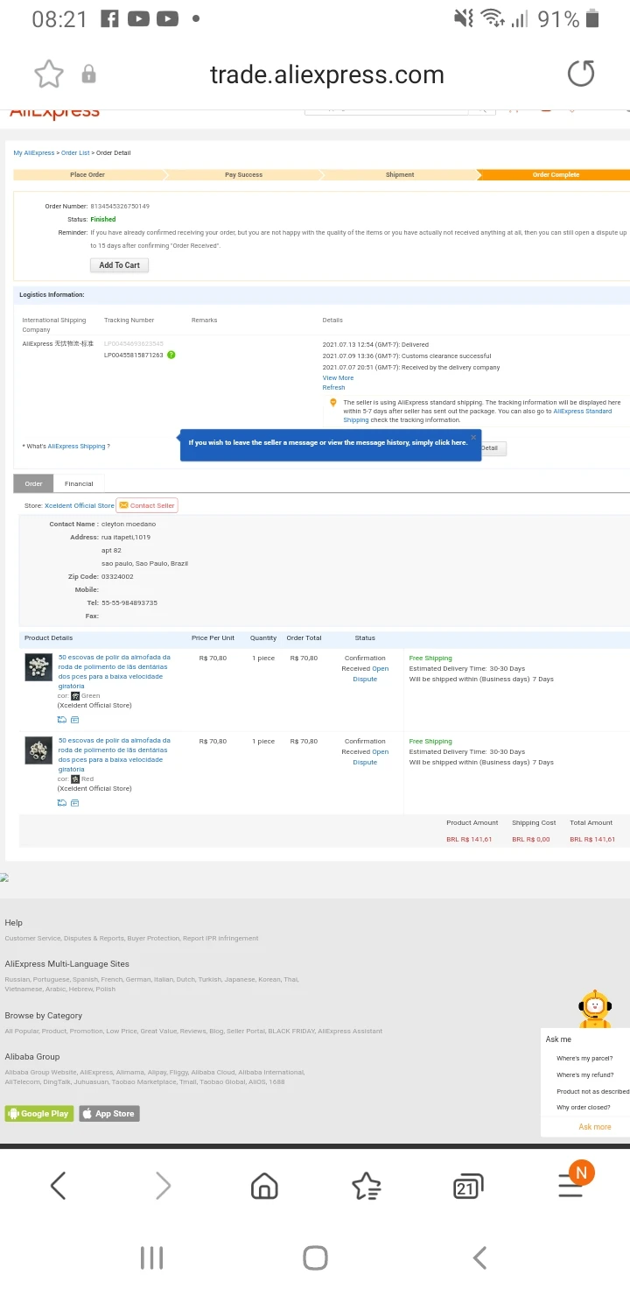Click Ask more in the assistant panel
This screenshot has width=630, height=1296.
coord(595,1126)
